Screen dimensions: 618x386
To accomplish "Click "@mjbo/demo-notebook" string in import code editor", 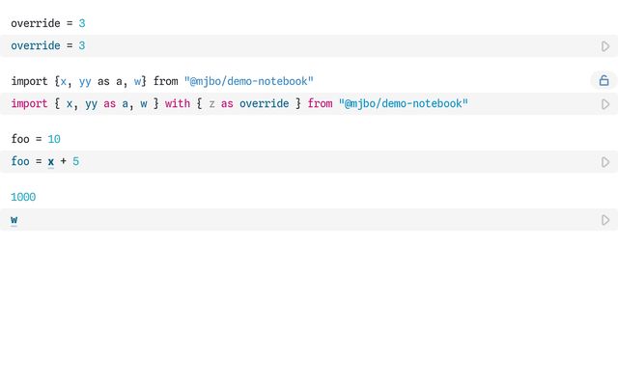I will click(x=403, y=104).
